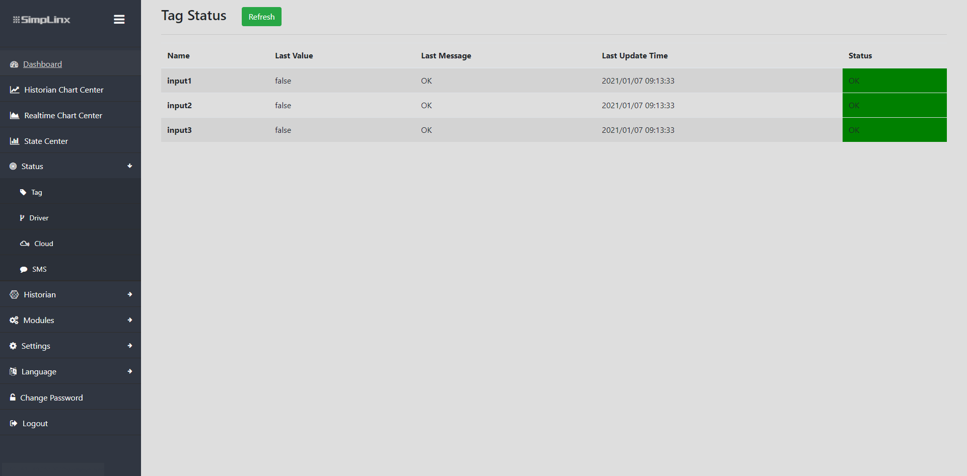Click the Name column header
This screenshot has width=967, height=476.
[x=178, y=56]
